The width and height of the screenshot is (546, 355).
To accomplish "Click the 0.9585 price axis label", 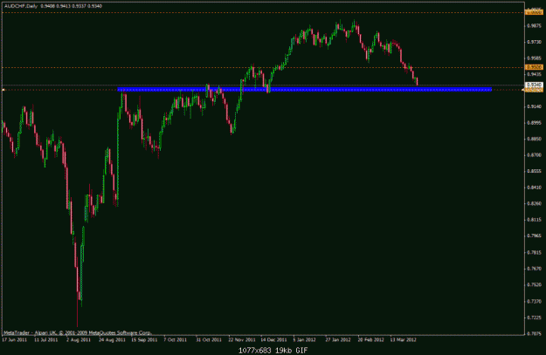I will 535,58.
